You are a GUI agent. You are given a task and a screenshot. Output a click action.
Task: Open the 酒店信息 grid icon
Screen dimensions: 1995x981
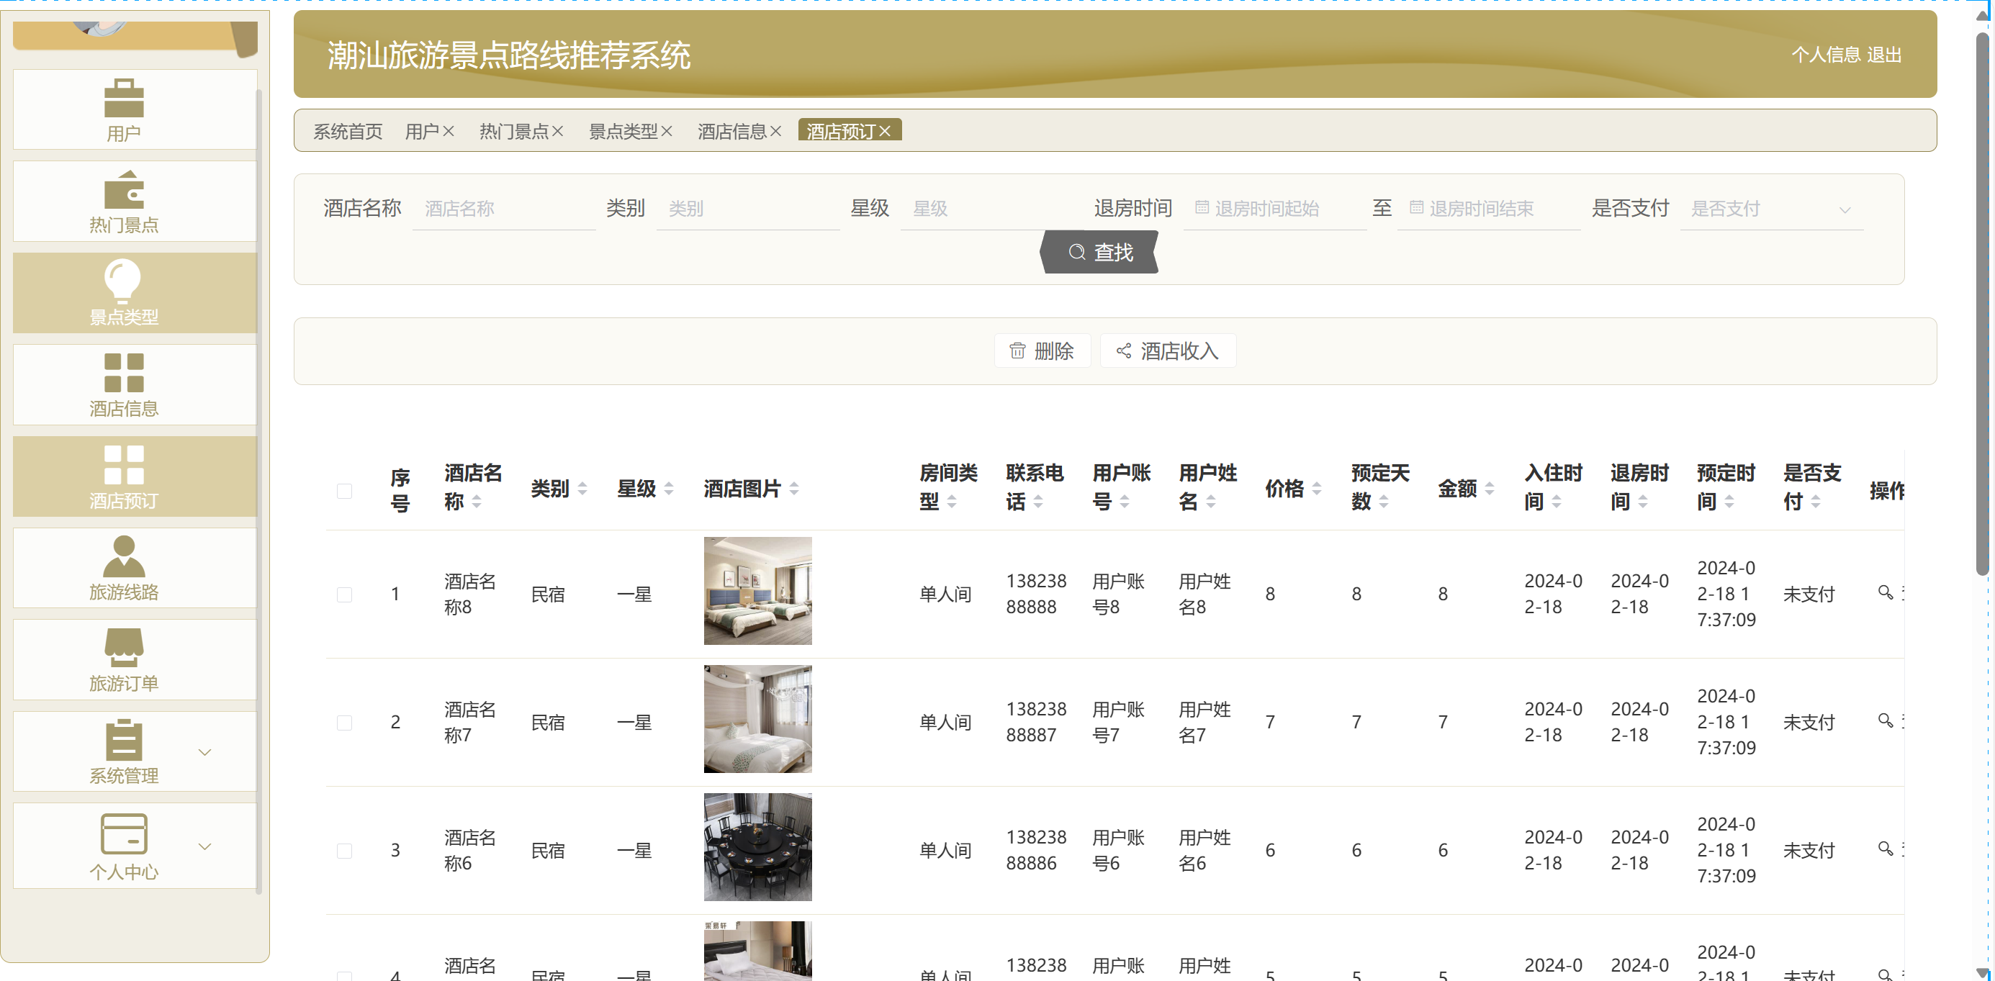click(x=124, y=374)
